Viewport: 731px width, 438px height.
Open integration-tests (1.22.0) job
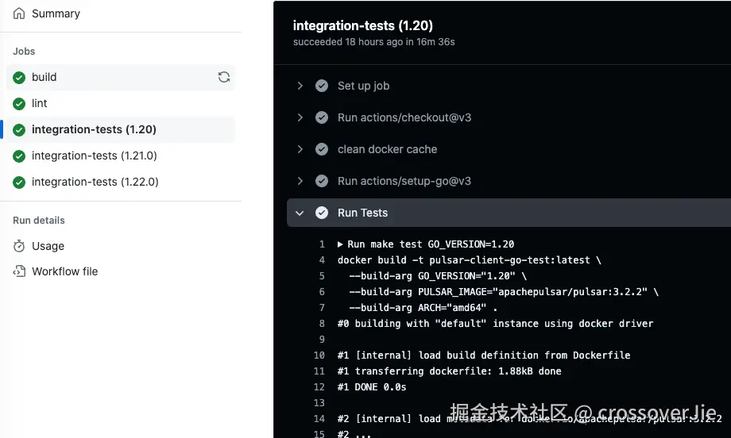[95, 182]
